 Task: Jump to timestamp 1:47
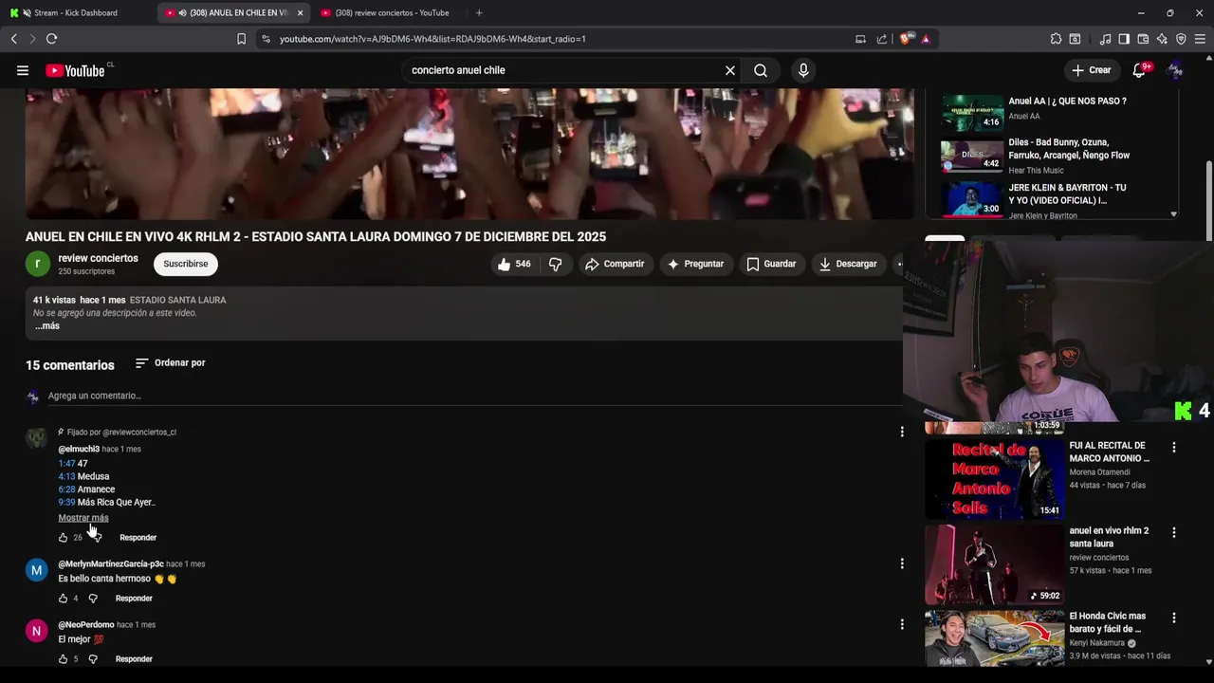point(66,464)
